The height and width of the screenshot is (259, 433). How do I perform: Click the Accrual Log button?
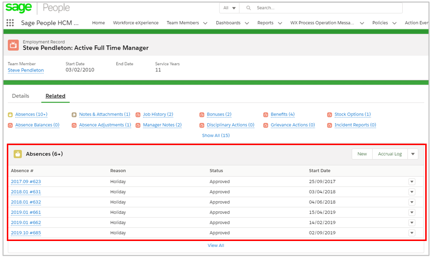(x=390, y=154)
